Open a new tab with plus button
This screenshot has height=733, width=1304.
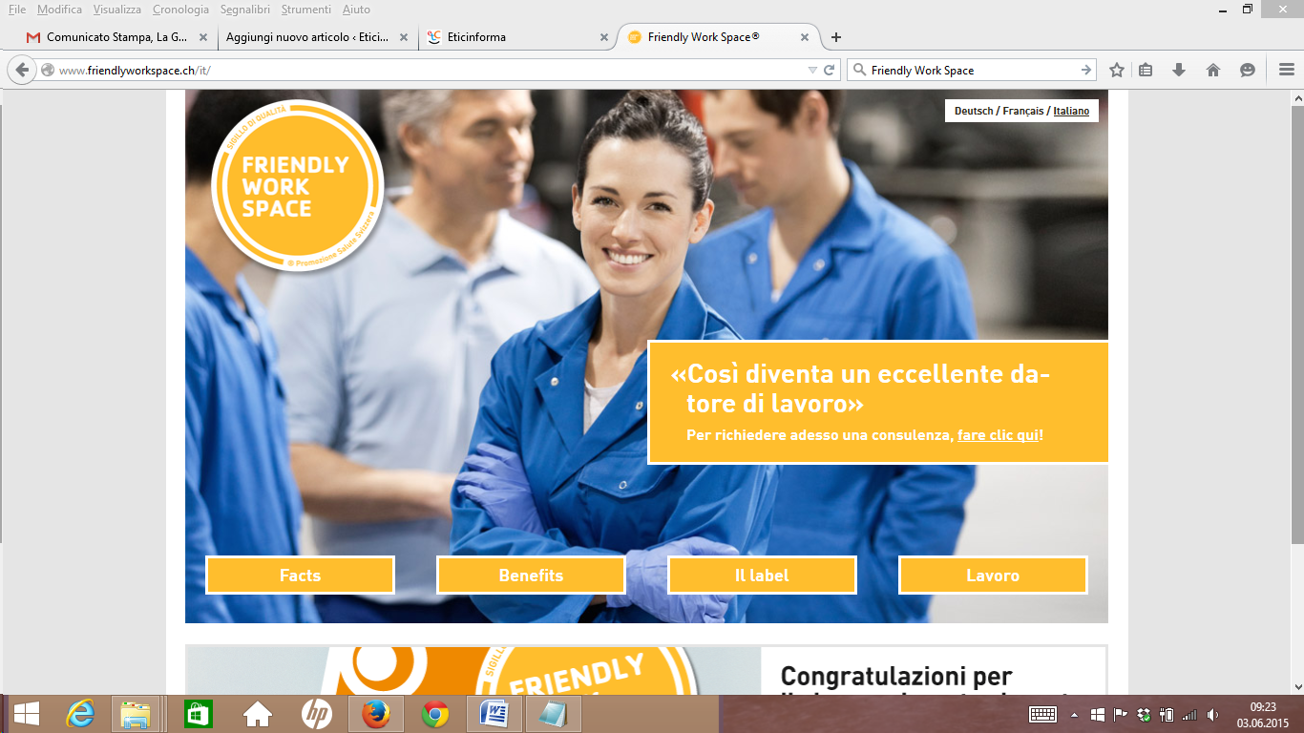[x=836, y=37]
